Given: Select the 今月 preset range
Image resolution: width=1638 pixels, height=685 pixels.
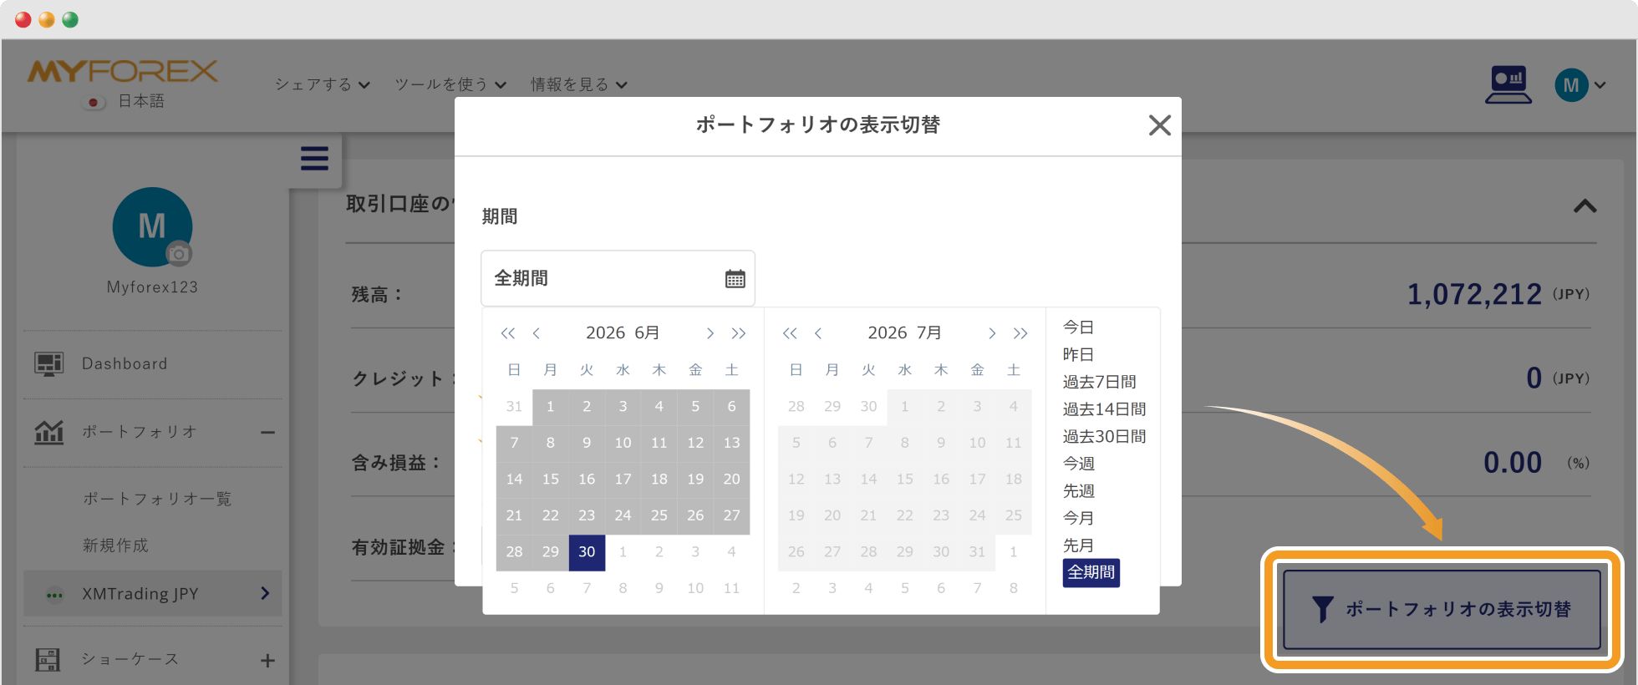Looking at the screenshot, I should 1078,518.
